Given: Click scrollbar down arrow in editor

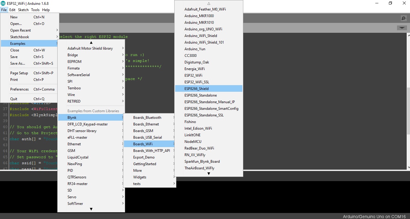Looking at the screenshot, I should 408,167.
